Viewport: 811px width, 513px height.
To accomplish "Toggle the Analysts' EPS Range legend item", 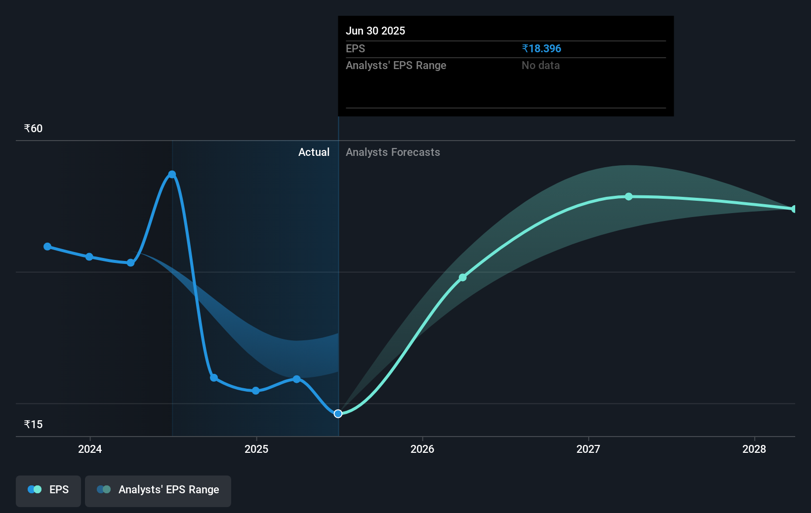I will 158,491.
